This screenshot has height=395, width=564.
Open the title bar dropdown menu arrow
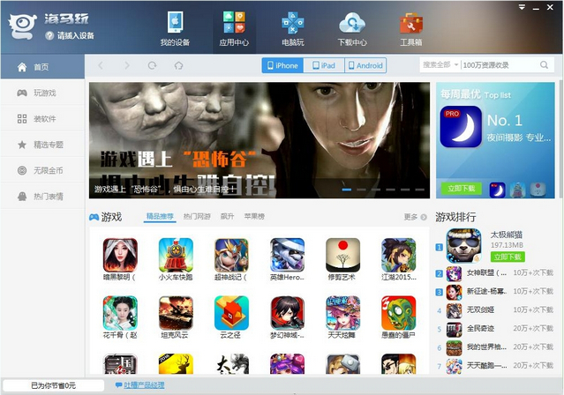tap(522, 7)
